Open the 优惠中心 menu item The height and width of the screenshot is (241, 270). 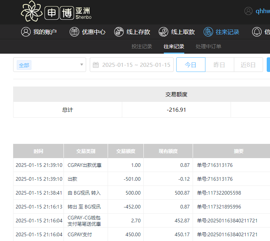pos(94,32)
